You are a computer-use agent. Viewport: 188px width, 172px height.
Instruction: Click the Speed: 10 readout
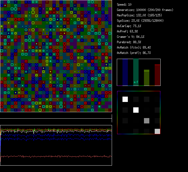pyautogui.click(x=124, y=5)
